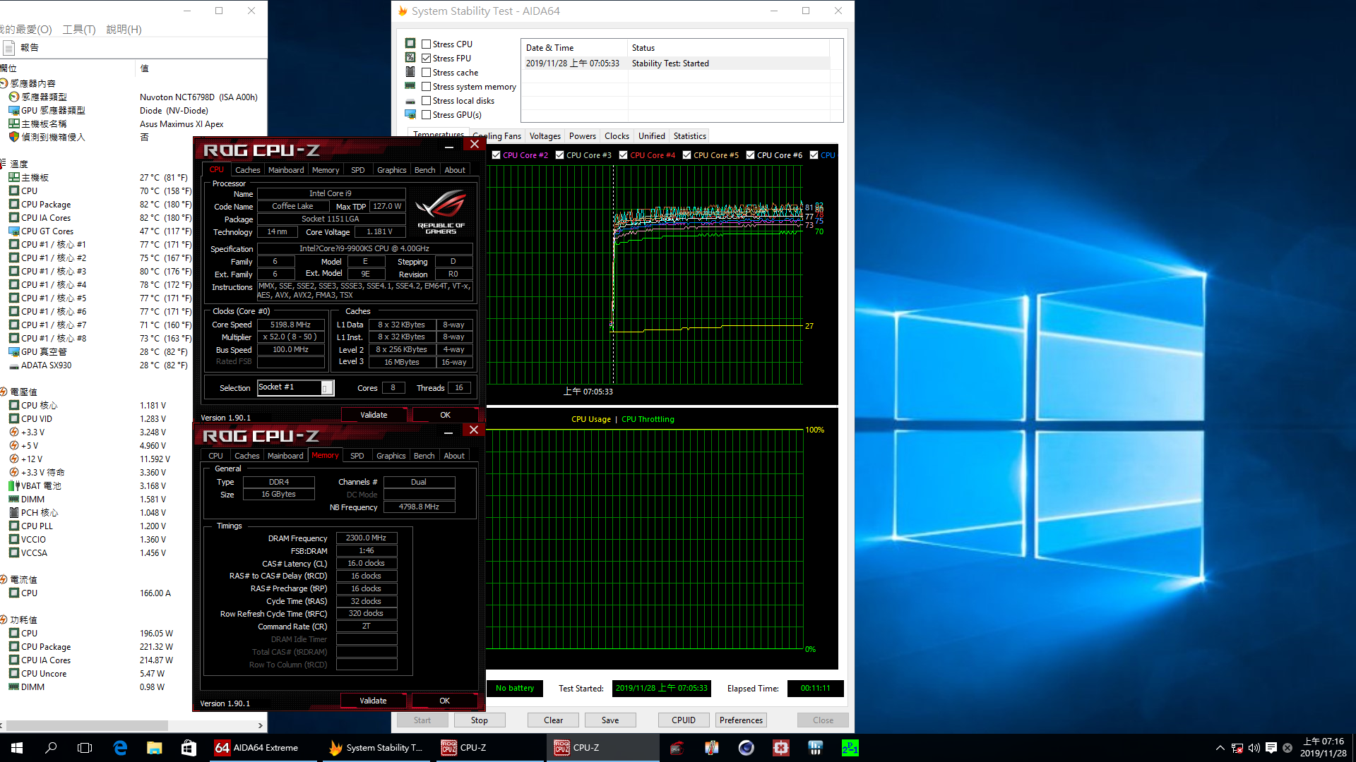The image size is (1356, 762).
Task: Switch to System Stability Test taskbar button
Action: 376,748
